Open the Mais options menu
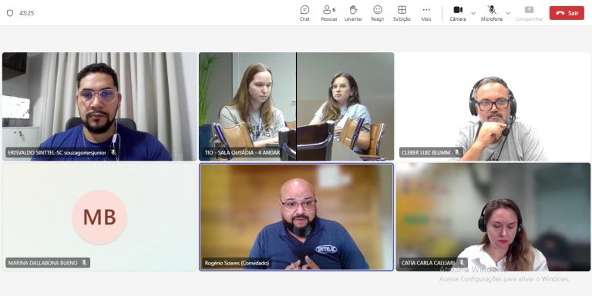This screenshot has height=296, width=592. click(x=426, y=13)
